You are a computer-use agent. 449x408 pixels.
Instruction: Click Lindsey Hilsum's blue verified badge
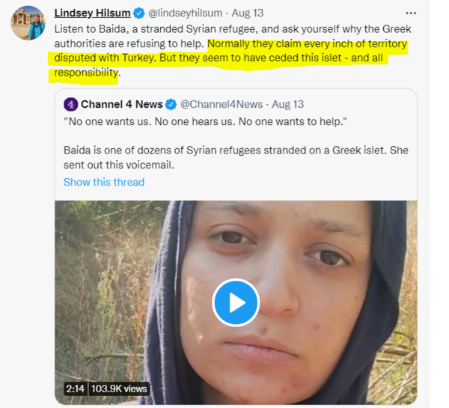[137, 13]
